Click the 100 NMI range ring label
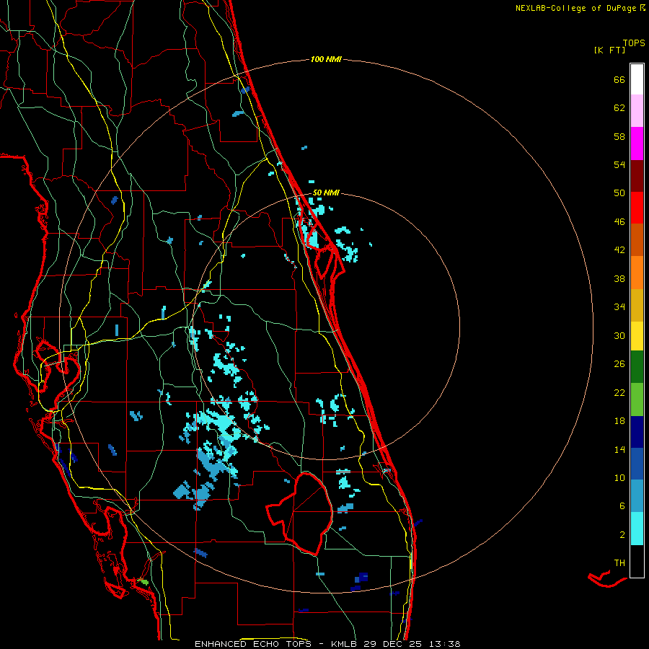 pyautogui.click(x=326, y=59)
